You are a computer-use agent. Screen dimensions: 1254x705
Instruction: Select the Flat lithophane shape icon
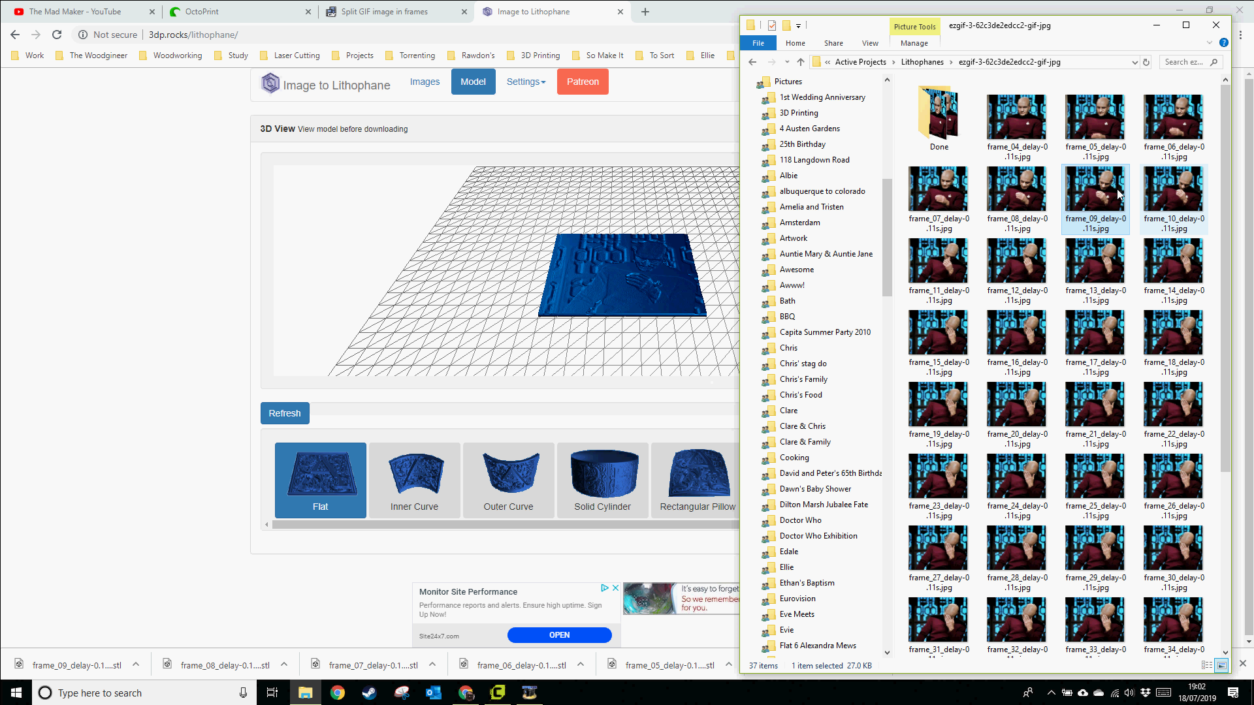tap(321, 478)
